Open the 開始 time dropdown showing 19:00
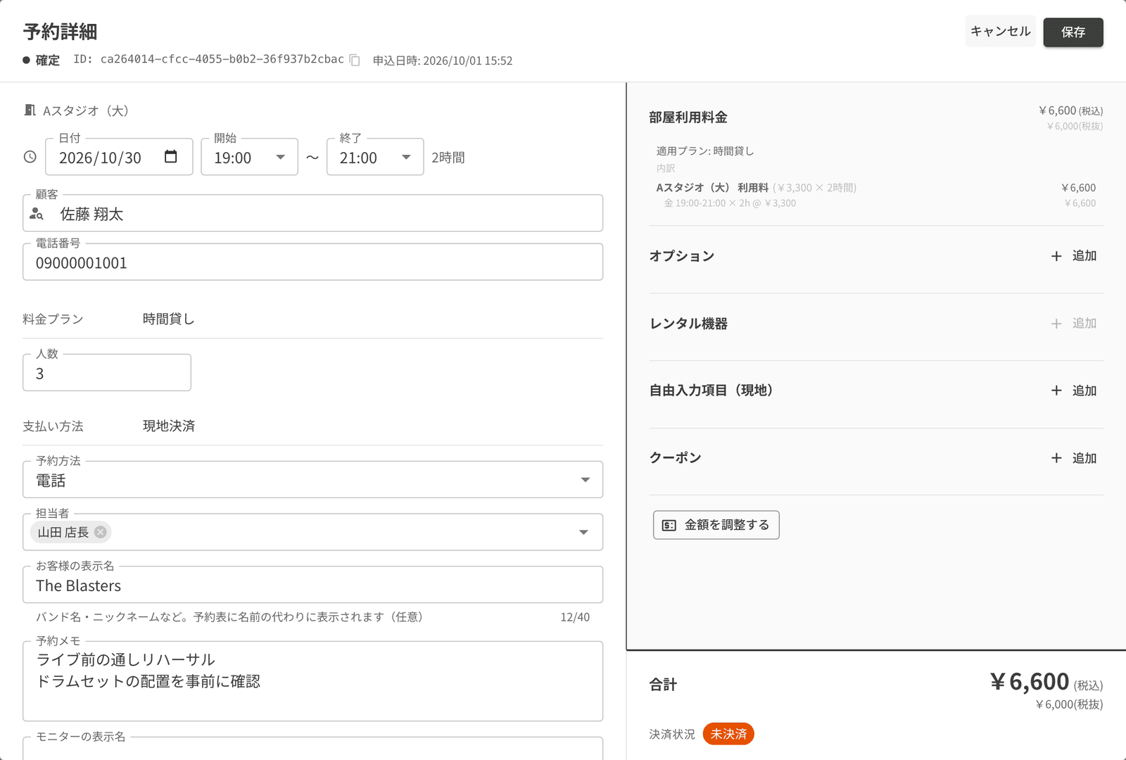This screenshot has height=760, width=1126. (x=249, y=157)
